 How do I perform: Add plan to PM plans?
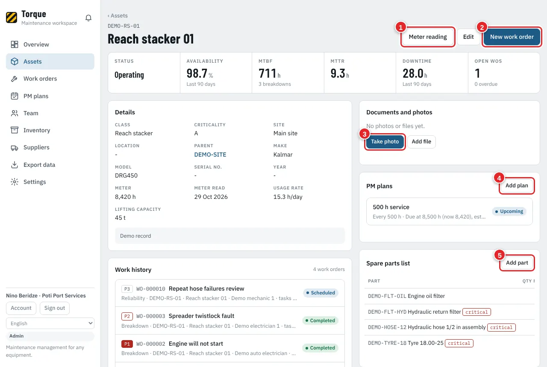point(517,186)
